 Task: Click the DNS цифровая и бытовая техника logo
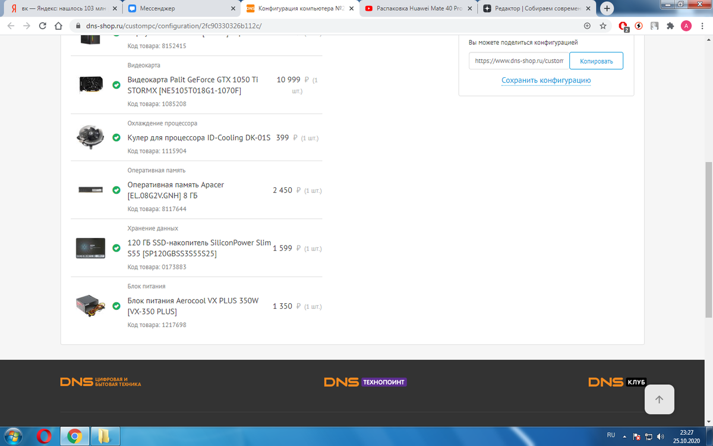[x=100, y=382]
